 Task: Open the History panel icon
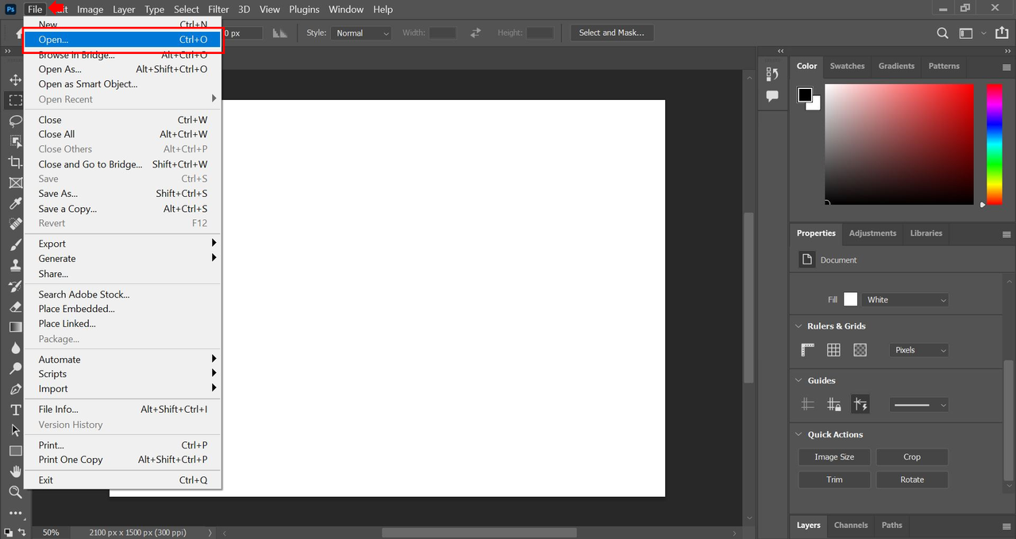[x=772, y=74]
